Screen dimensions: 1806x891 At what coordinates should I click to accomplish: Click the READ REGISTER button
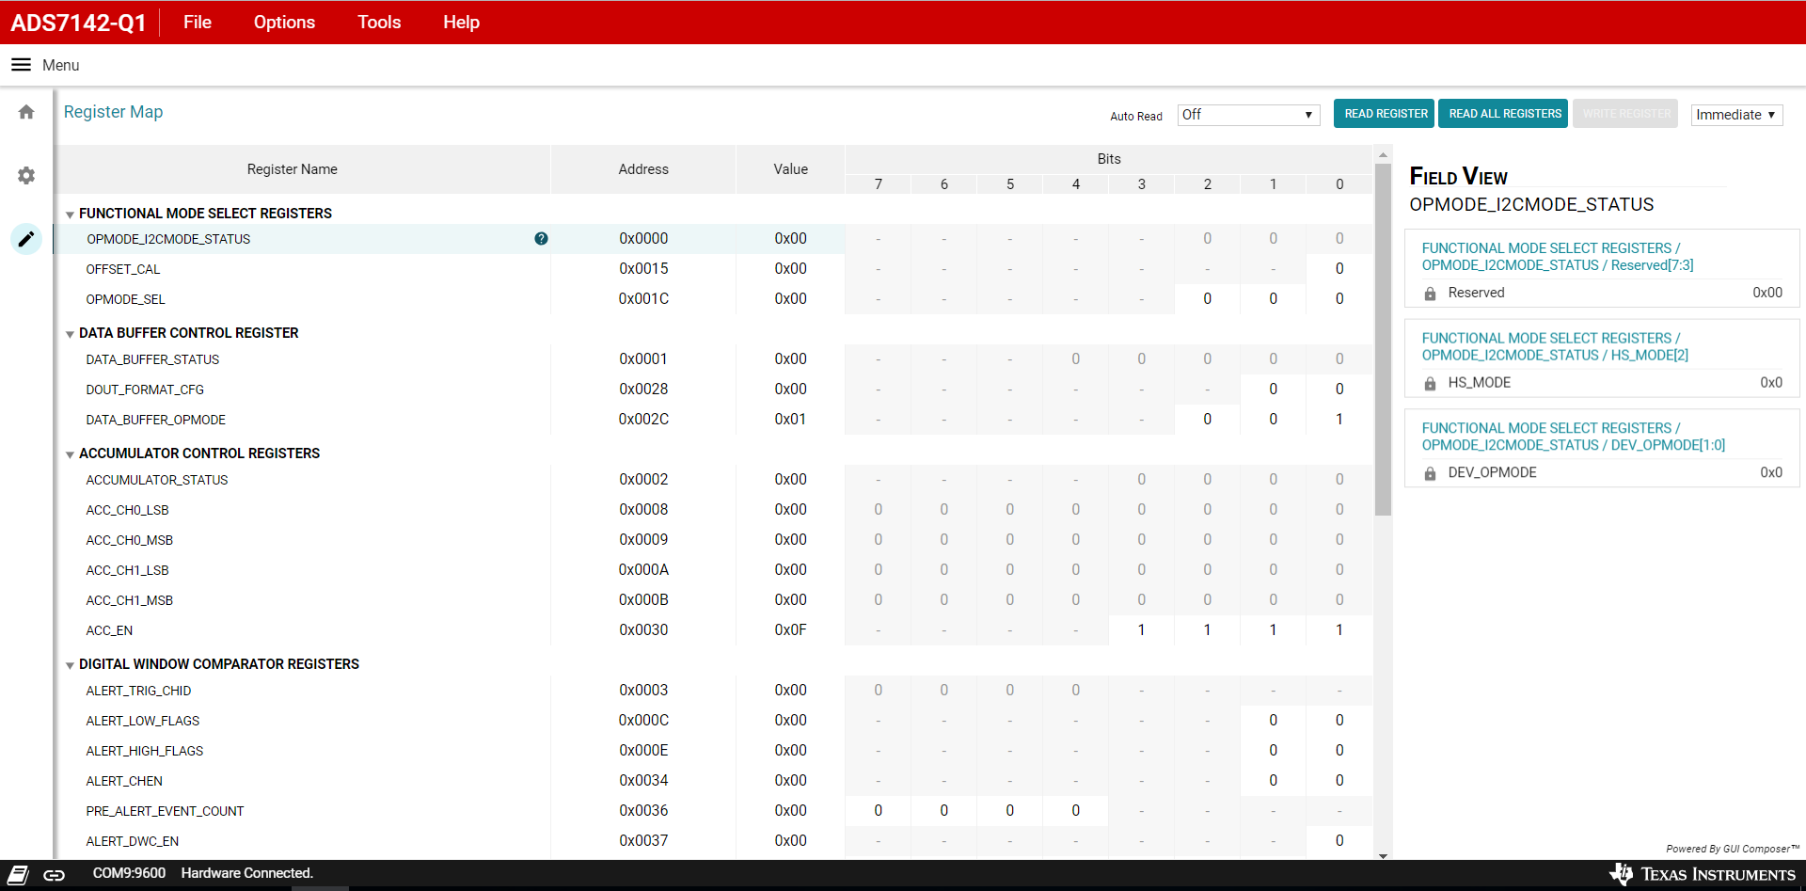(1384, 114)
